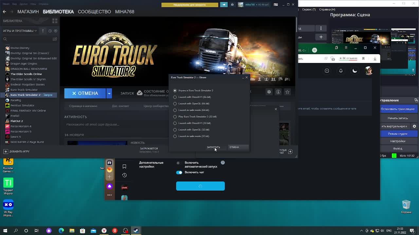
Task: Open advanced filter sliders icon
Action: click(55, 39)
